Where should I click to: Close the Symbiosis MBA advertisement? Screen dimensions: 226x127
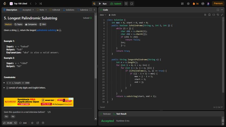pos(72,99)
